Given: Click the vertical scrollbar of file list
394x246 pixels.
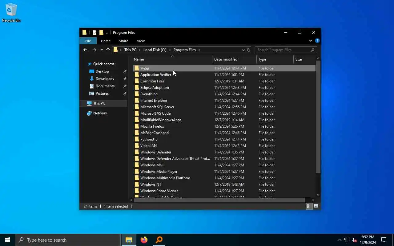Looking at the screenshot, I should (318, 117).
